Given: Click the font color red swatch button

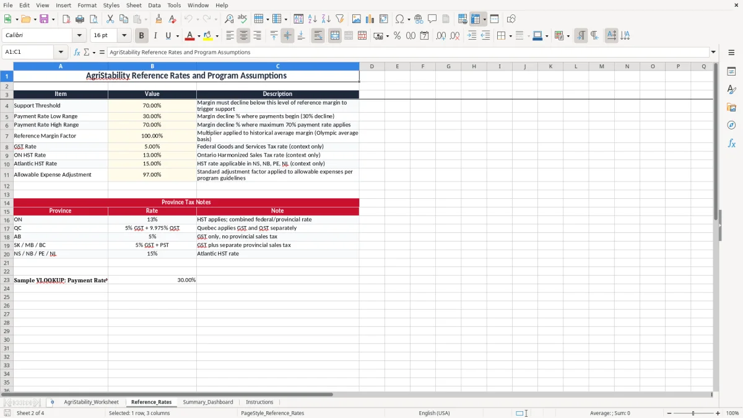Looking at the screenshot, I should (190, 36).
